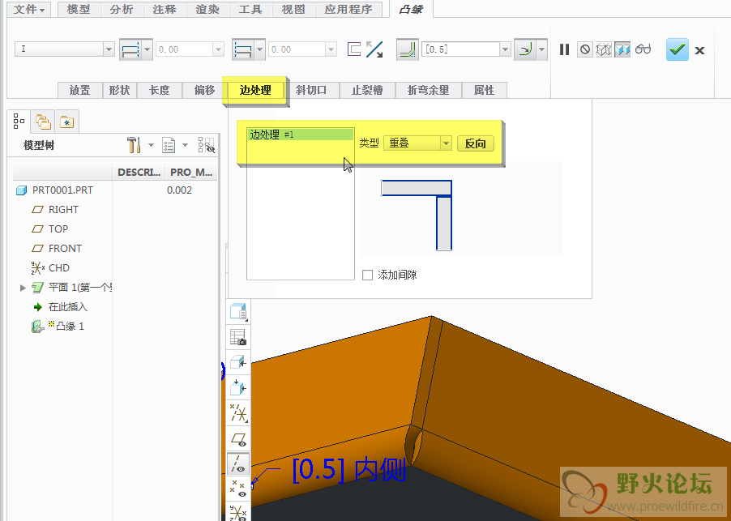Screen dimensions: 731x521
Task: Click the model tree columns display icon
Action: tap(206, 145)
